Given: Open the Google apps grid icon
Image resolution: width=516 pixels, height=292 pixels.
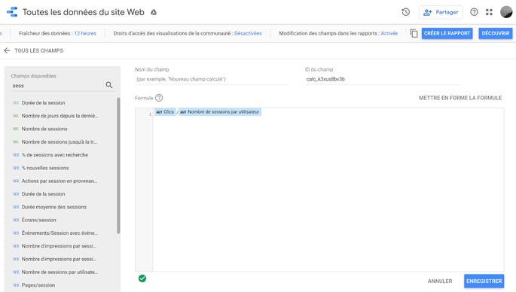Looking at the screenshot, I should tap(489, 12).
